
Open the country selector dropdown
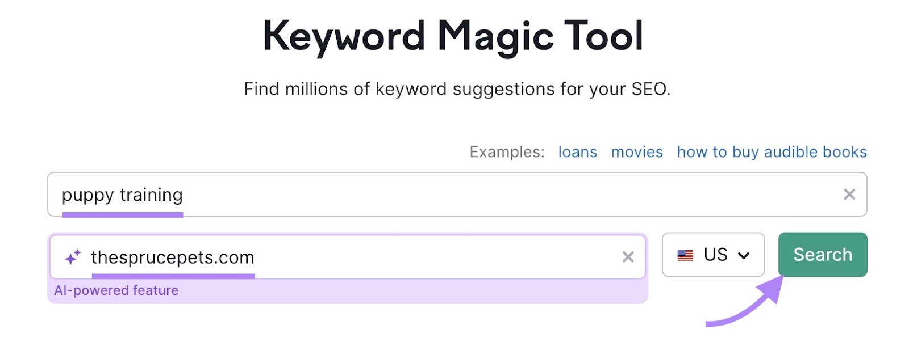click(x=713, y=255)
